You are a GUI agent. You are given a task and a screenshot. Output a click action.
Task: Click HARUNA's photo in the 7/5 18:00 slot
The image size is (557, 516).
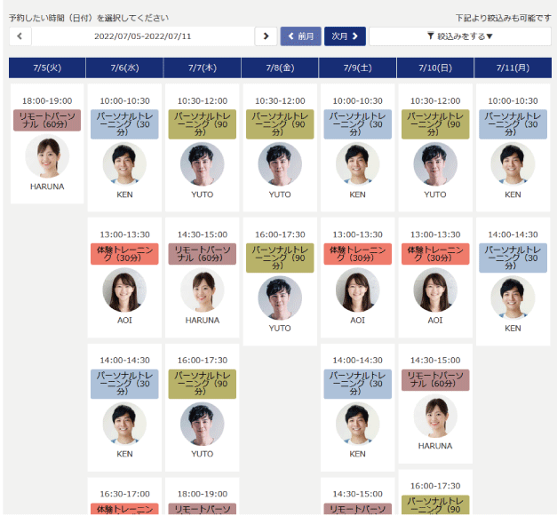point(47,157)
